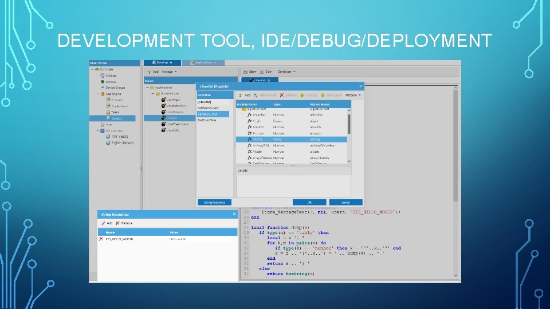
Task: Select the last Libre application in the tree
Action: coord(170,130)
